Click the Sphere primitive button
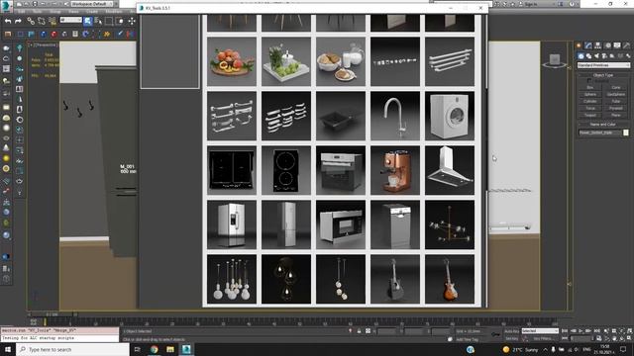Image resolution: width=634 pixels, height=356 pixels. click(x=590, y=95)
